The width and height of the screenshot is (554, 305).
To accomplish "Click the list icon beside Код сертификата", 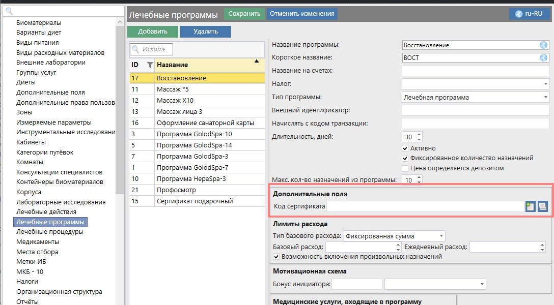I will (543, 206).
